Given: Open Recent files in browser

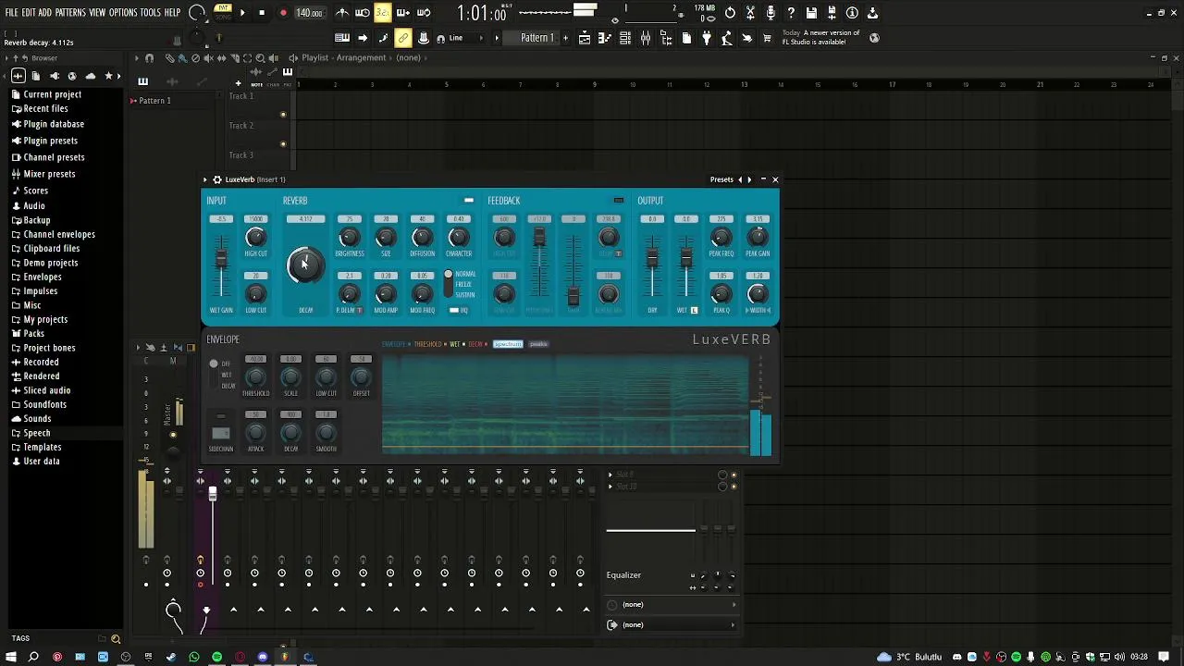Looking at the screenshot, I should [45, 108].
